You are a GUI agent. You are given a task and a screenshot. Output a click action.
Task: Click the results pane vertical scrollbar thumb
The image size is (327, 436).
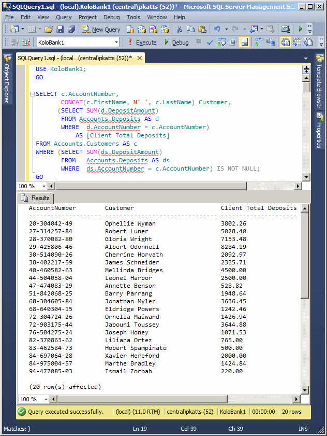click(x=305, y=255)
